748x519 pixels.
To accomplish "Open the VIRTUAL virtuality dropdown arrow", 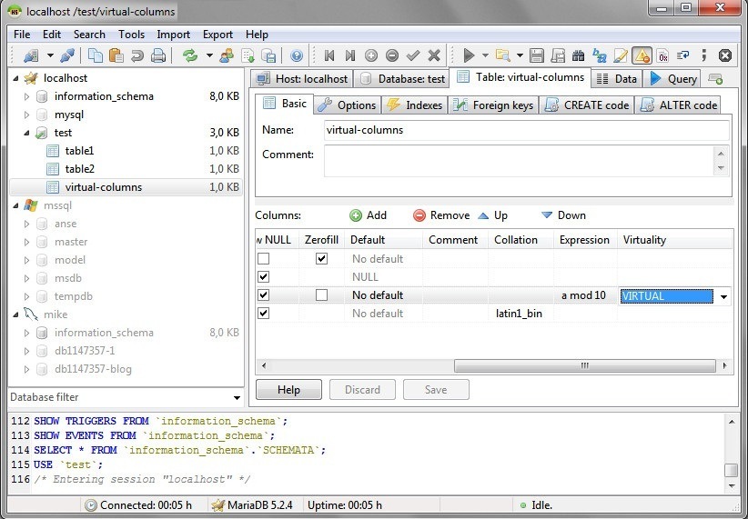I will coord(723,296).
